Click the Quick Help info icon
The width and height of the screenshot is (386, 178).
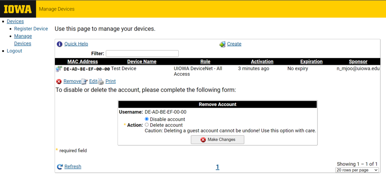click(x=60, y=44)
